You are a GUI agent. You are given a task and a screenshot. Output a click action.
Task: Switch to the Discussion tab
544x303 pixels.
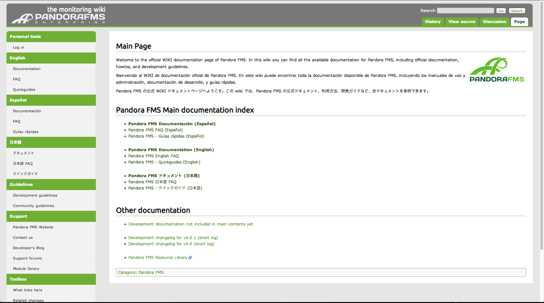pos(494,22)
